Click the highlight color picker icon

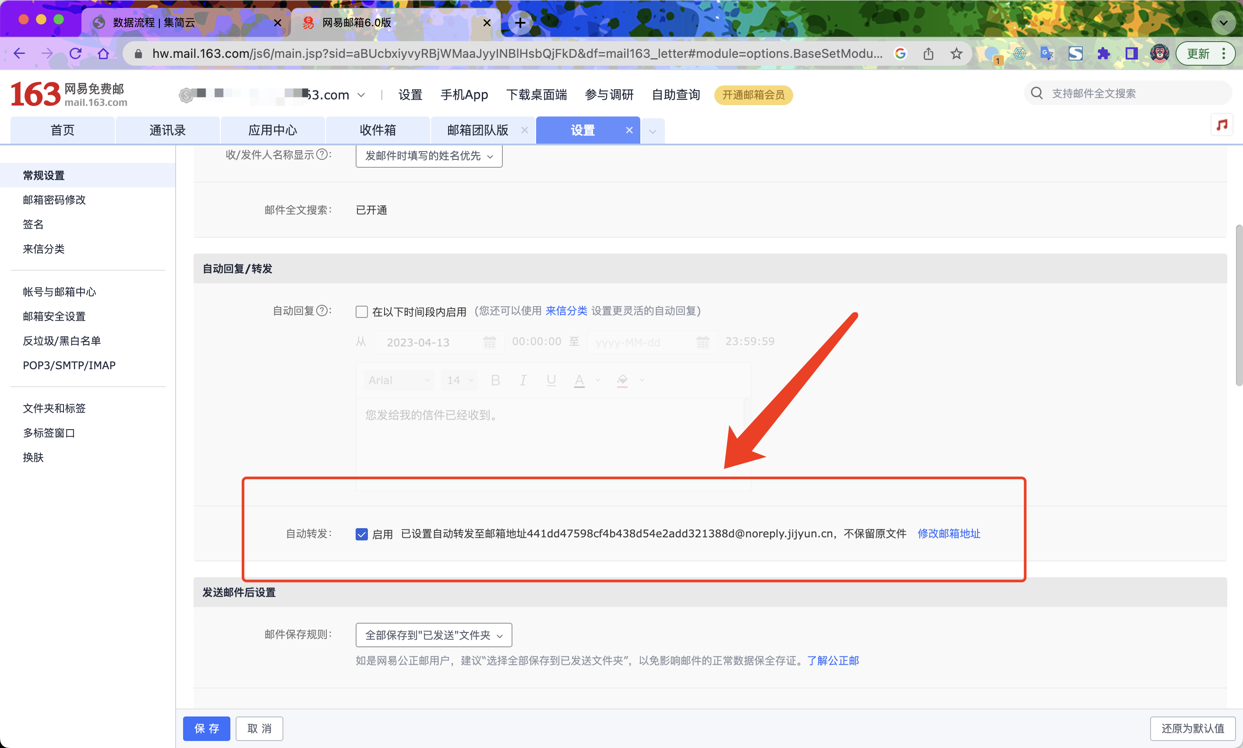(x=622, y=380)
